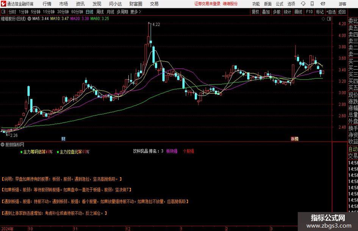The image size is (358, 231).
Task: Click the diamond icon above the chart
Action: [x=323, y=19]
